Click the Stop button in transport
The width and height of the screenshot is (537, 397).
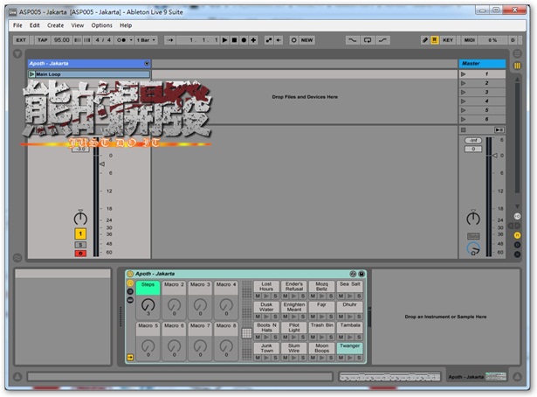[x=234, y=40]
